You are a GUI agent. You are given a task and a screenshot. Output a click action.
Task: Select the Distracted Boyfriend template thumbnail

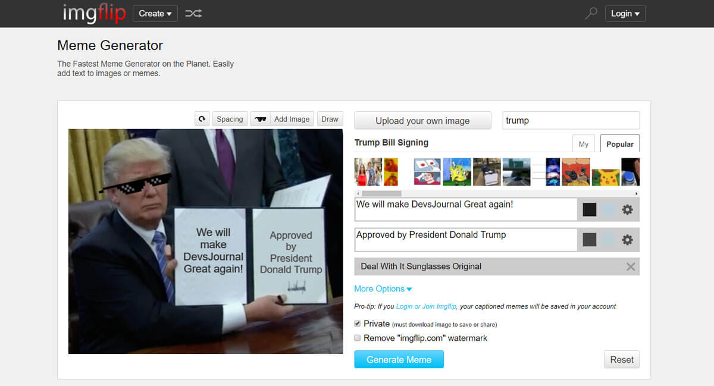coord(369,172)
